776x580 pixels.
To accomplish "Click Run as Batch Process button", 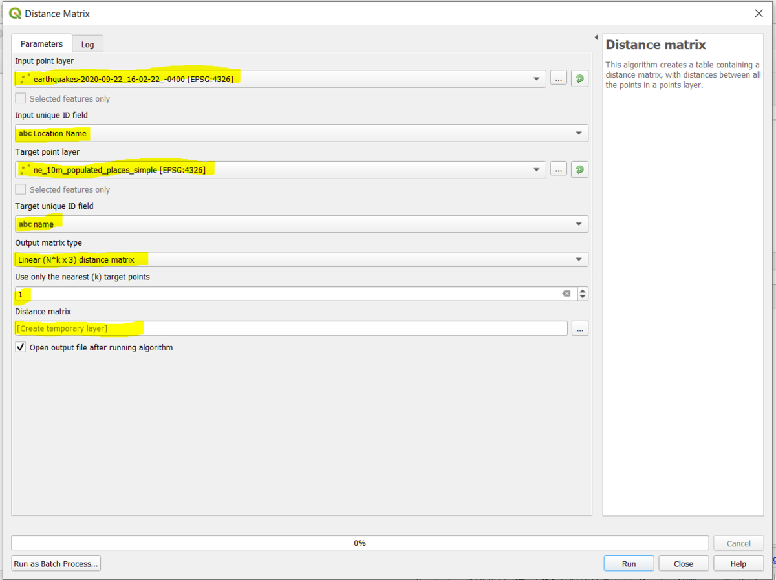I will [x=56, y=564].
